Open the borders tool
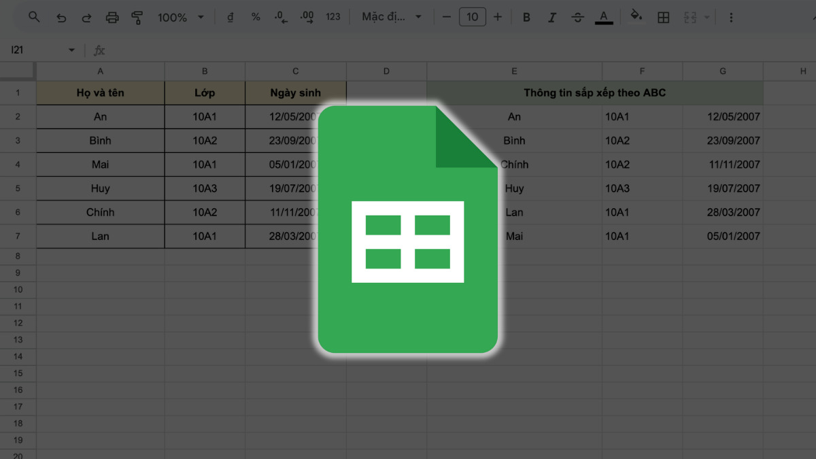 664,16
